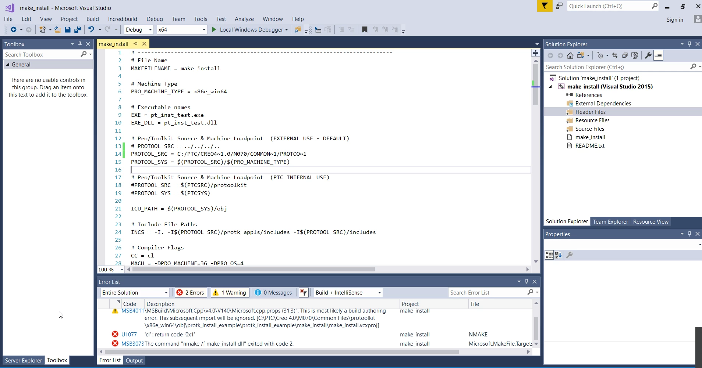Click the Error List horizontal scrollbar thumb

tap(281, 352)
